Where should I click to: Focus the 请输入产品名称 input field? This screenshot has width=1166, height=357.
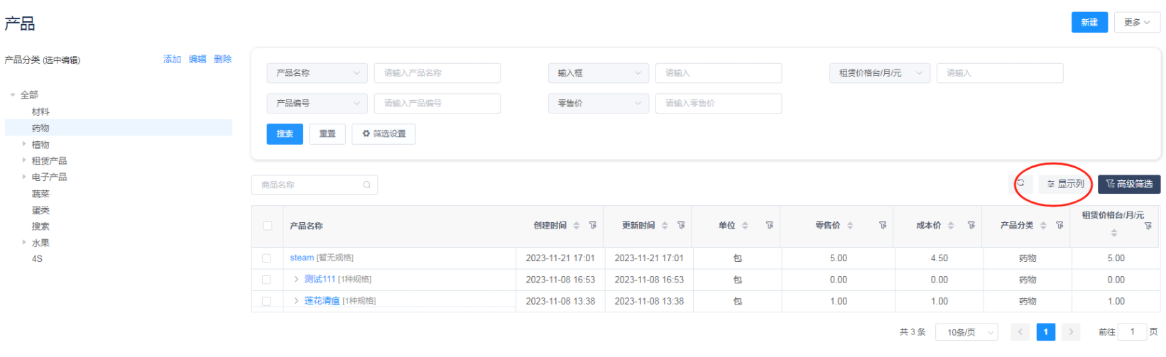(x=437, y=73)
